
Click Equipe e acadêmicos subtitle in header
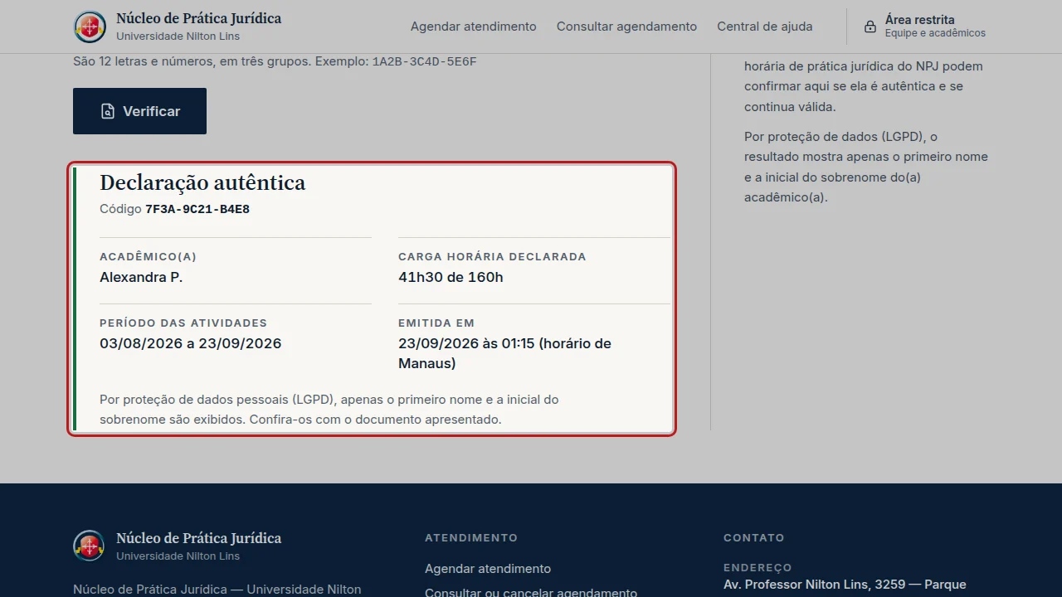(x=935, y=34)
